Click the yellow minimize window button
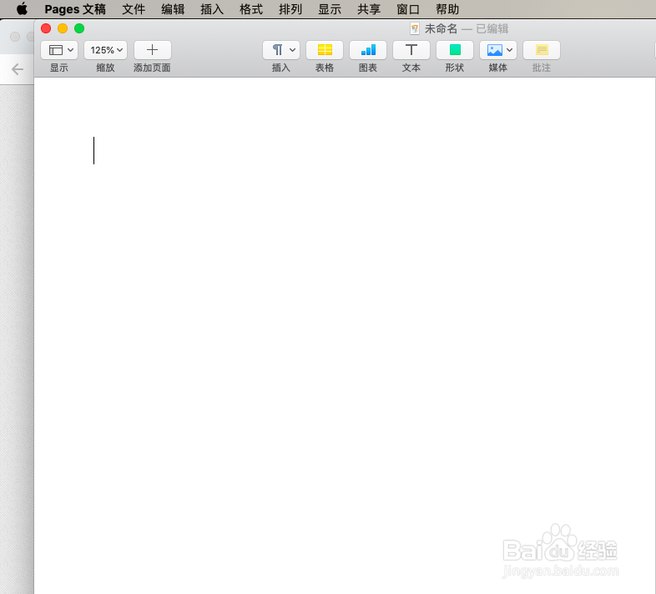 [x=63, y=28]
